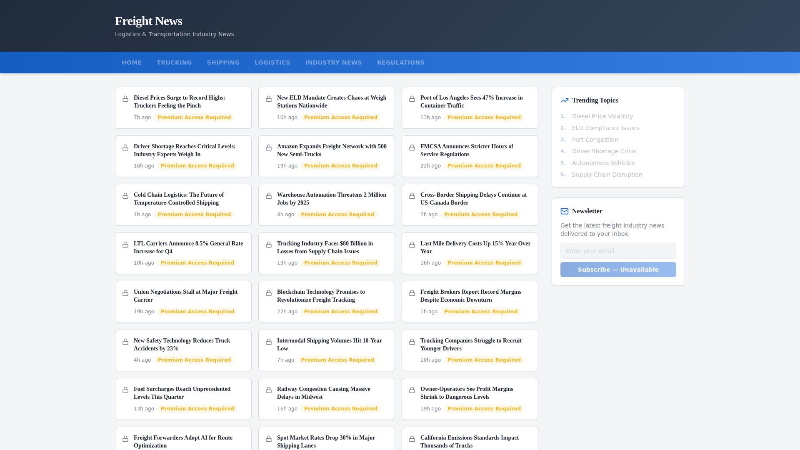Open FMCSA Announces Stricter Hours headline
This screenshot has width=800, height=450.
467,150
